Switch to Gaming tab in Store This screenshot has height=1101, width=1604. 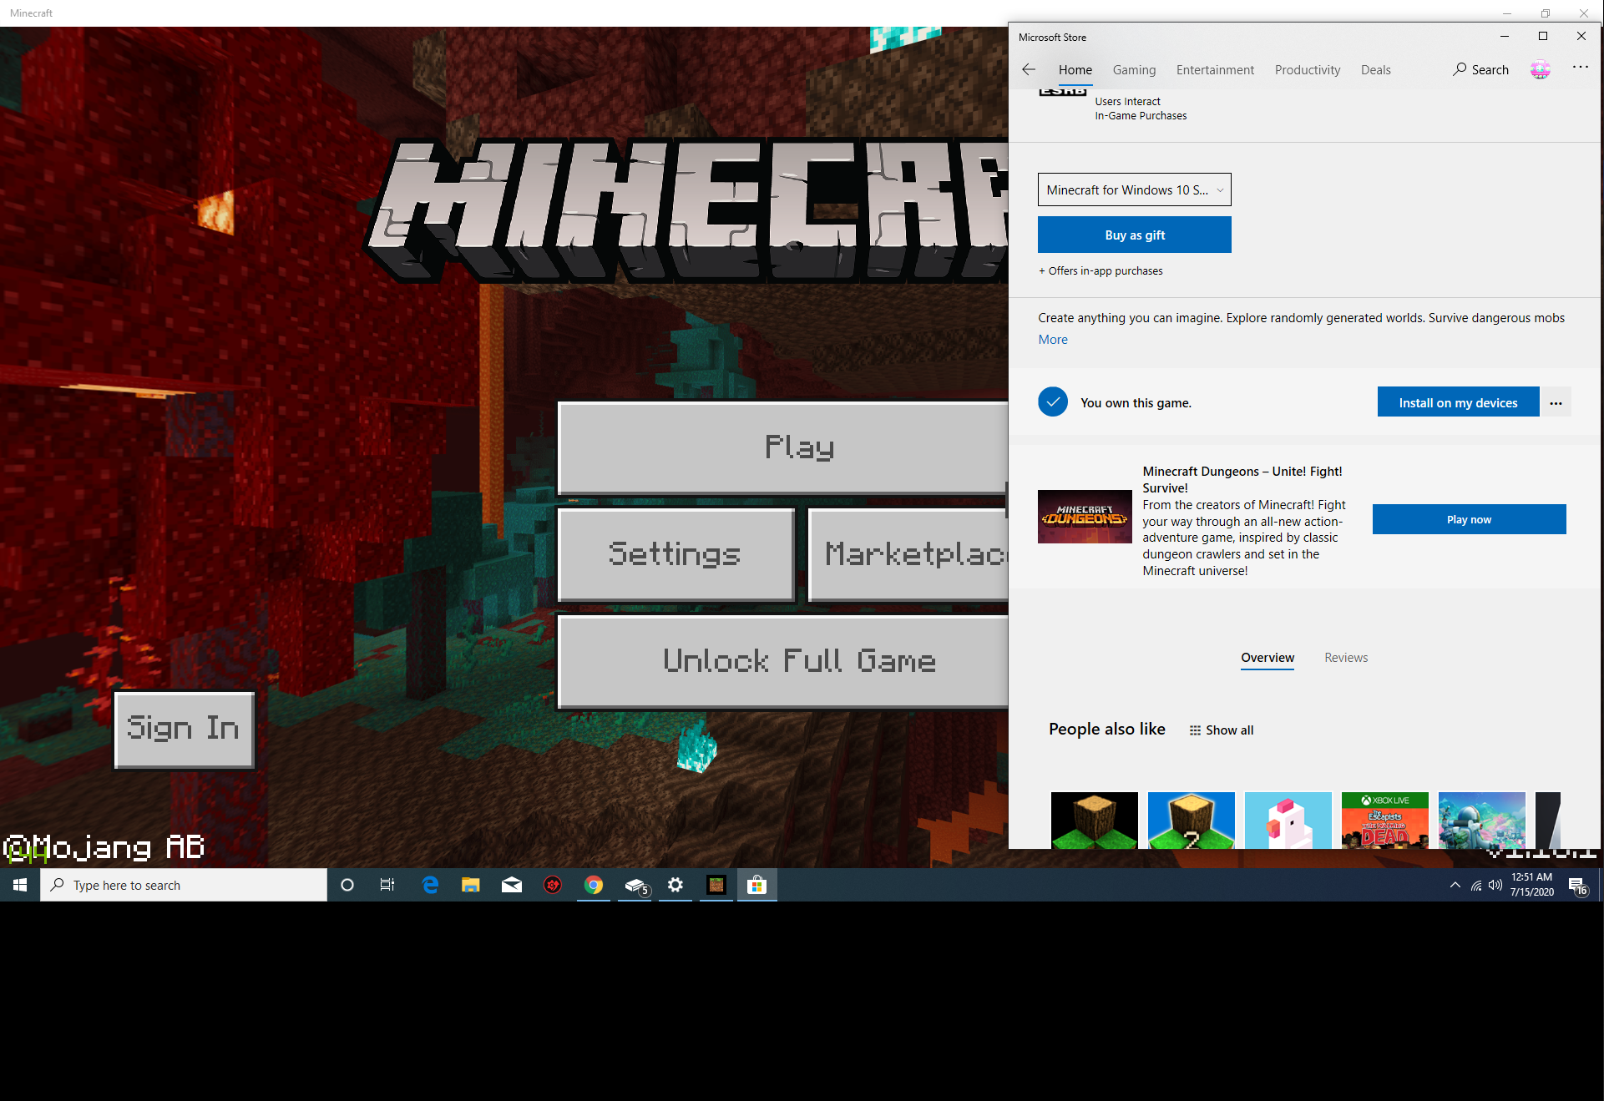click(x=1134, y=70)
